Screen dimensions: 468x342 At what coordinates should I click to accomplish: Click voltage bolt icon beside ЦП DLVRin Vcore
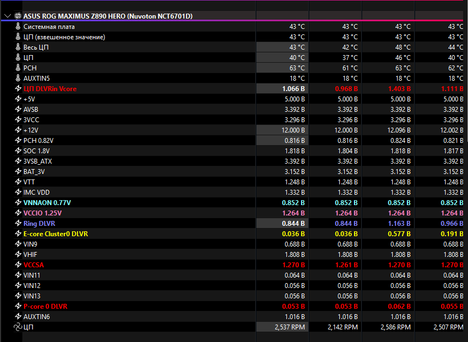coord(18,88)
